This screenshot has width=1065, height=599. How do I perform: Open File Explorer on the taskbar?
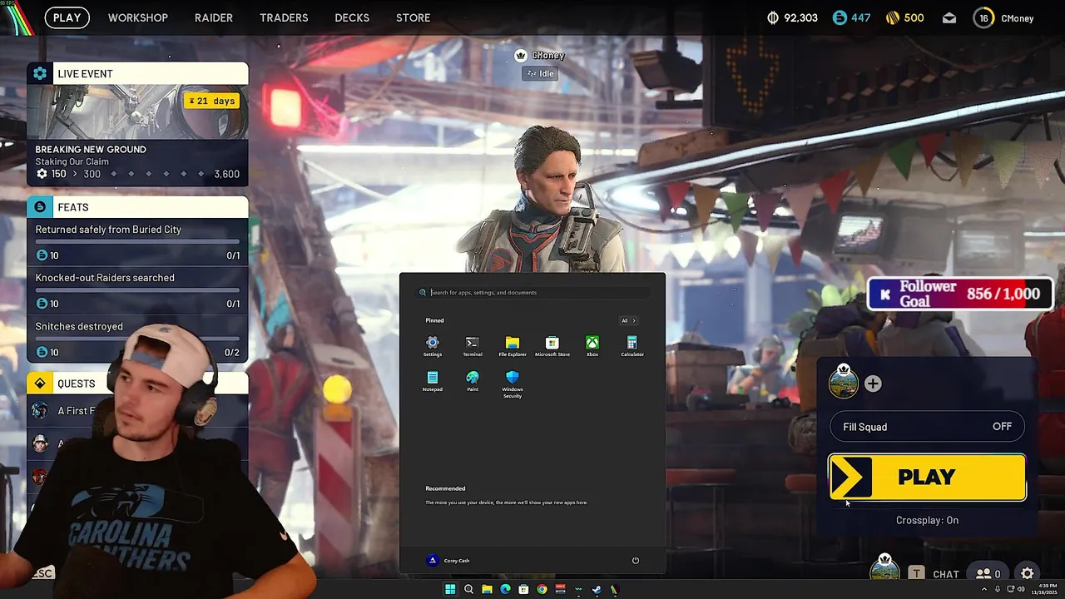pos(487,589)
